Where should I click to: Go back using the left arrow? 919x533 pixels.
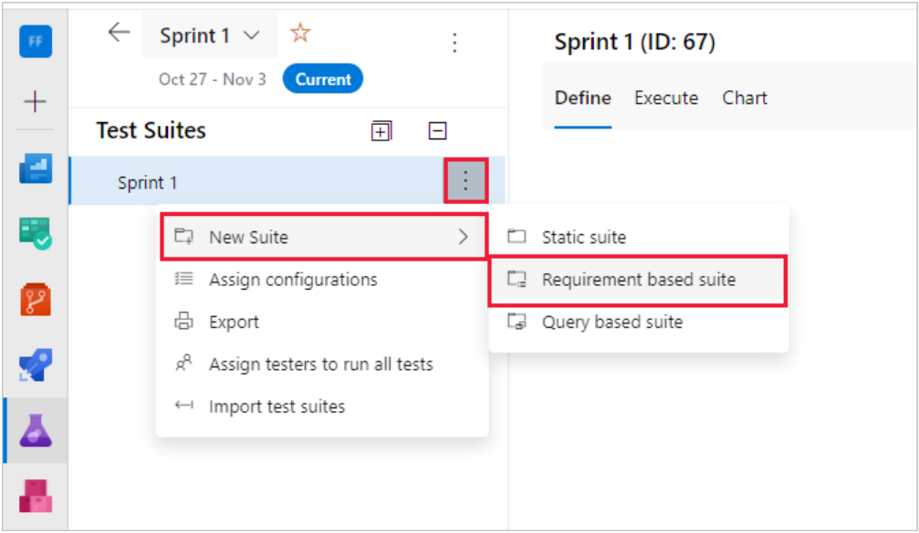(119, 34)
